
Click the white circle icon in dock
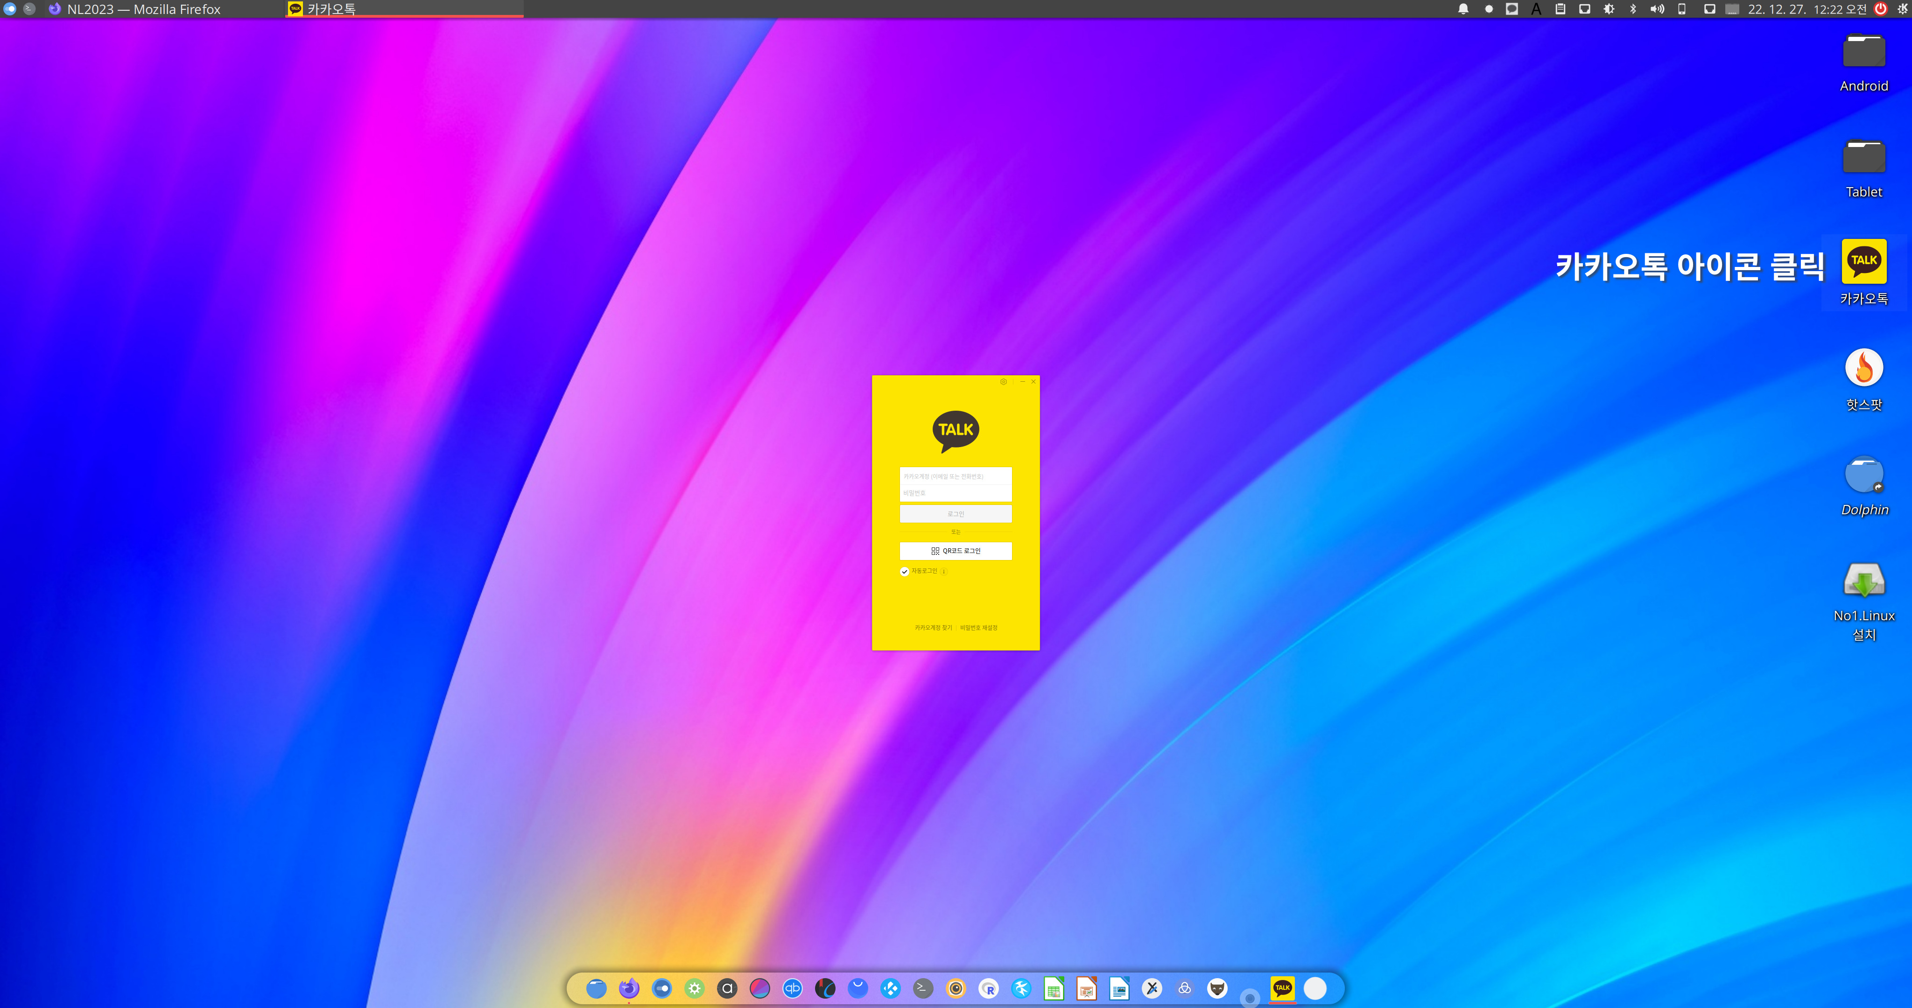pos(1315,988)
